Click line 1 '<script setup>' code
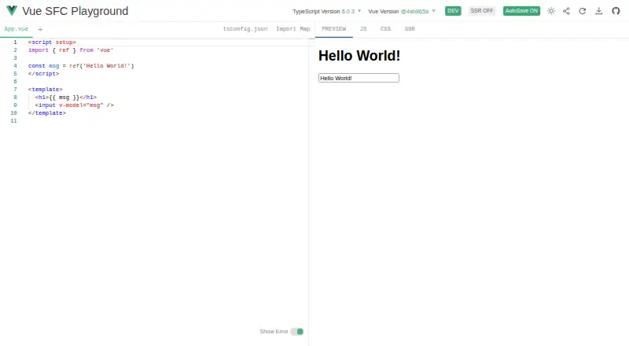The image size is (629, 346). point(52,42)
